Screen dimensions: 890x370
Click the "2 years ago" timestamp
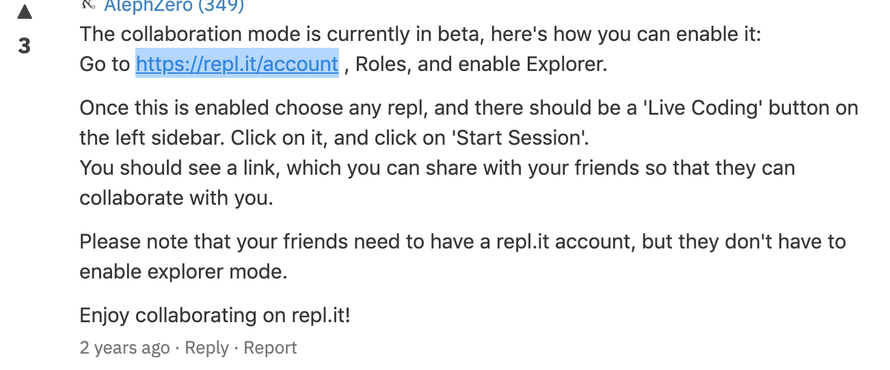(x=124, y=347)
